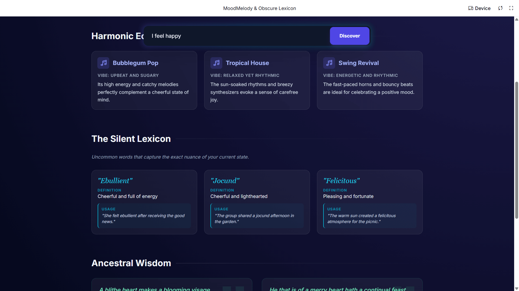Click the vertical scrollbar thumb

coord(517,150)
